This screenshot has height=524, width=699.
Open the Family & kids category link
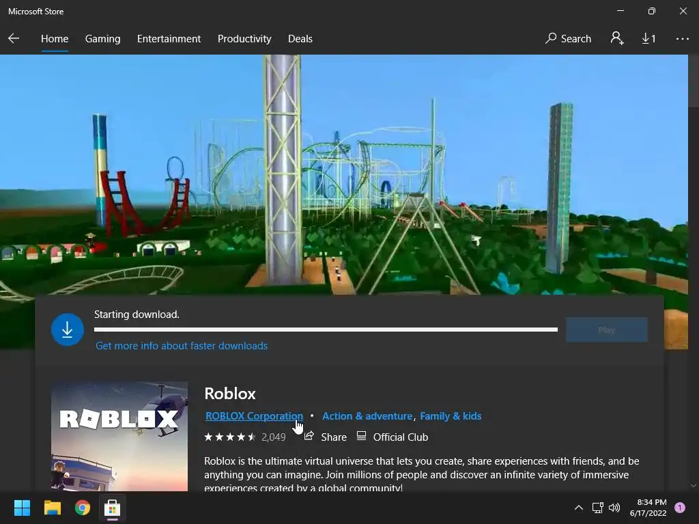coord(451,416)
